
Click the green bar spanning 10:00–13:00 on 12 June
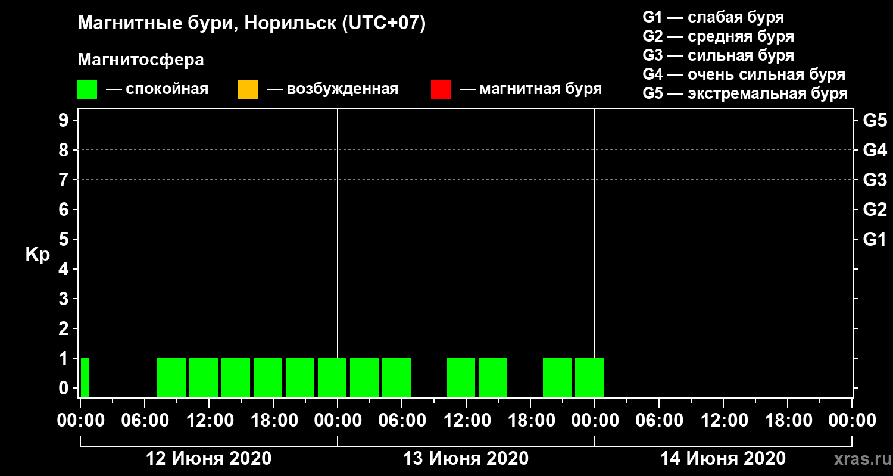204,377
